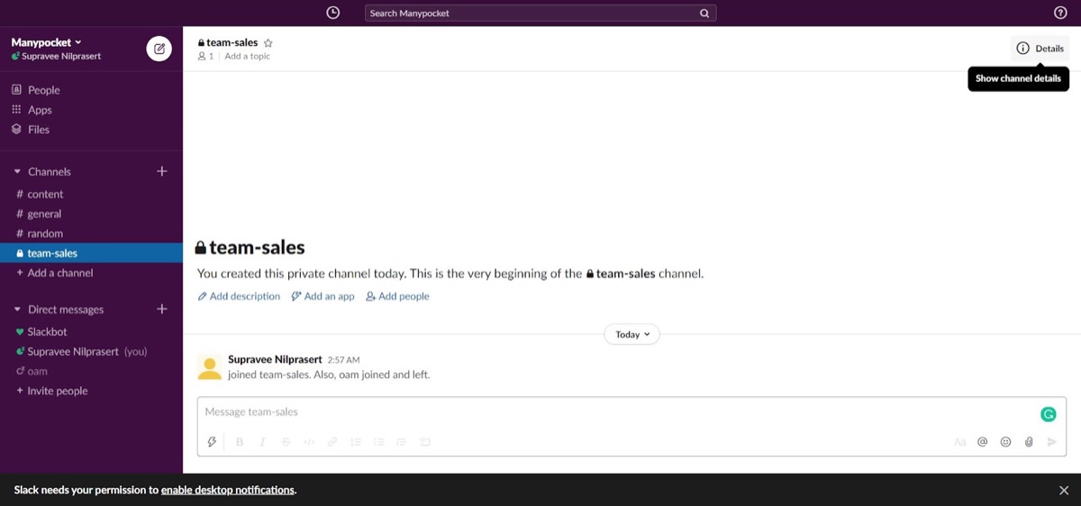Start direct message with plus icon
This screenshot has height=506, width=1081.
coord(162,309)
